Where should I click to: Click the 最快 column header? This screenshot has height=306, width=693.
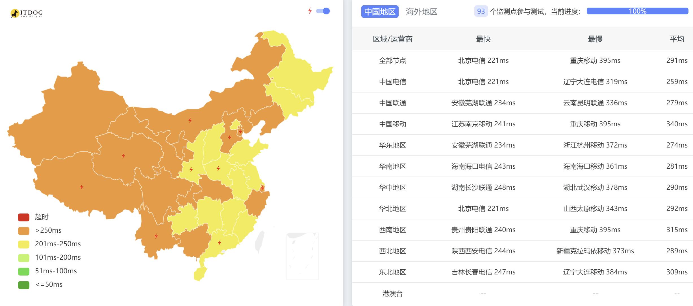pyautogui.click(x=483, y=39)
